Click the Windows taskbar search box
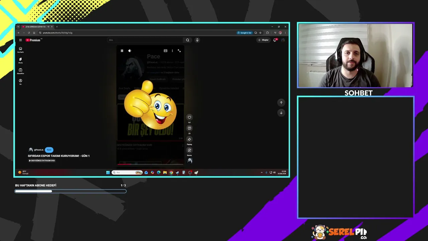 click(x=127, y=173)
